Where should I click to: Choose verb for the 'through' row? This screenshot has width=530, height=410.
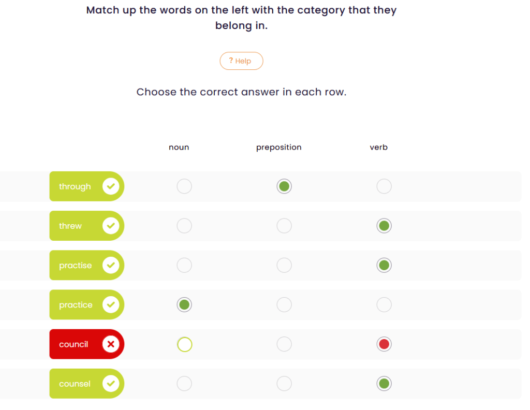[384, 186]
